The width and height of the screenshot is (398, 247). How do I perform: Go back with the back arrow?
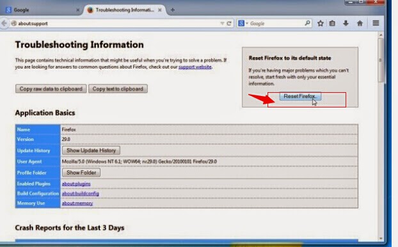[4, 23]
